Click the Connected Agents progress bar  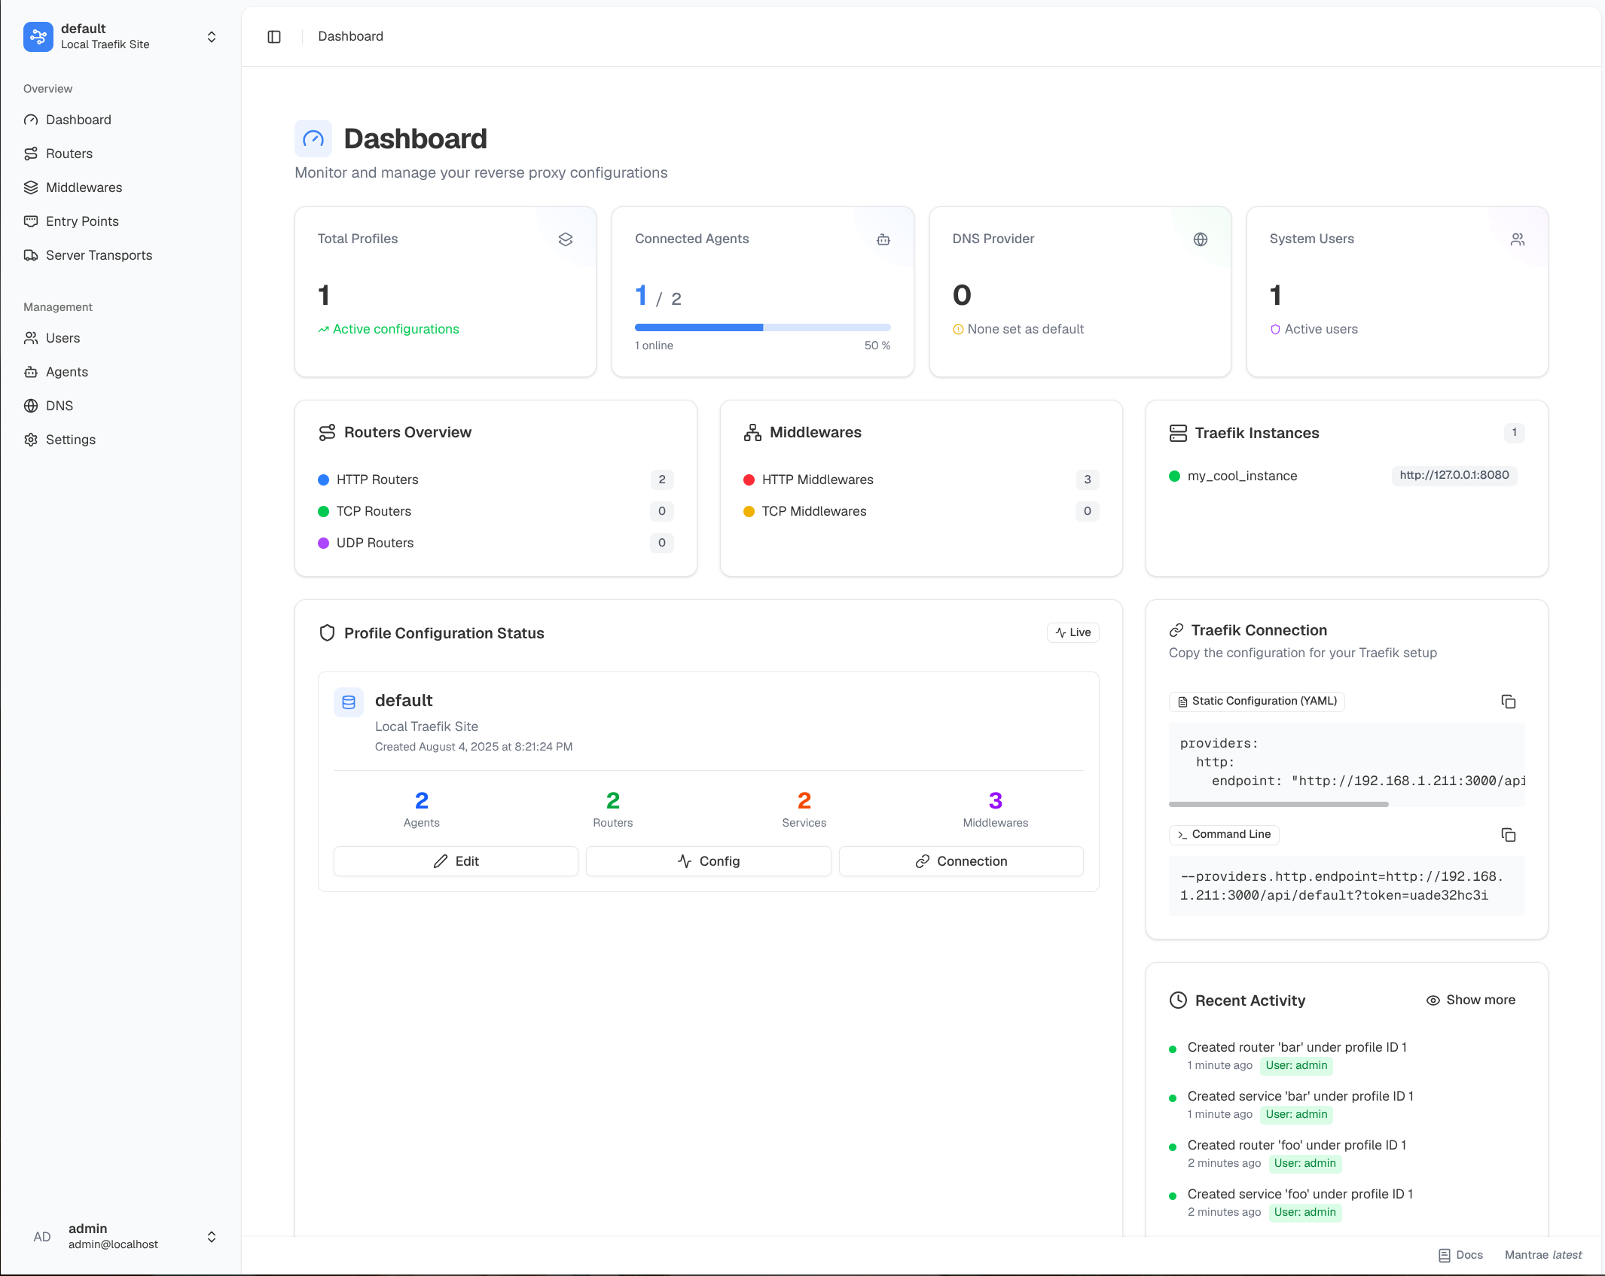pos(762,327)
